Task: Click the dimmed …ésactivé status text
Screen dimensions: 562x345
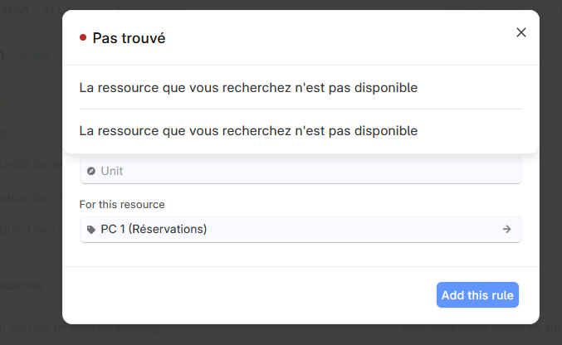Action: (21, 286)
